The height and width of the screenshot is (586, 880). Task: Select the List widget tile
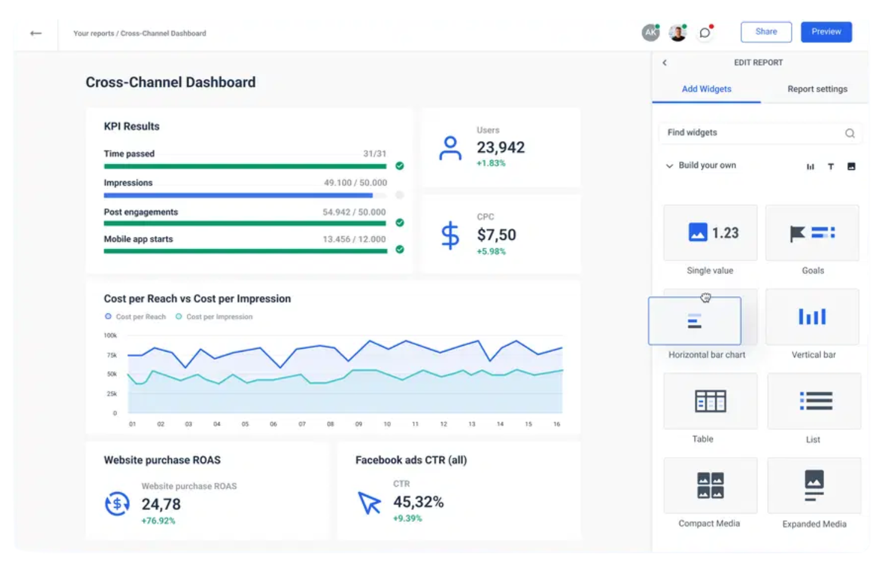pyautogui.click(x=814, y=401)
